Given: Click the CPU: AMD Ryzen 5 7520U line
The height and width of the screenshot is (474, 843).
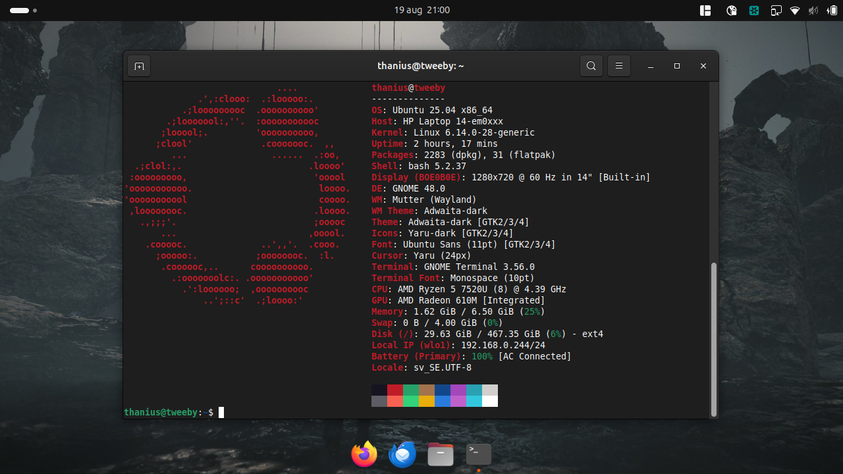Looking at the screenshot, I should (x=469, y=289).
